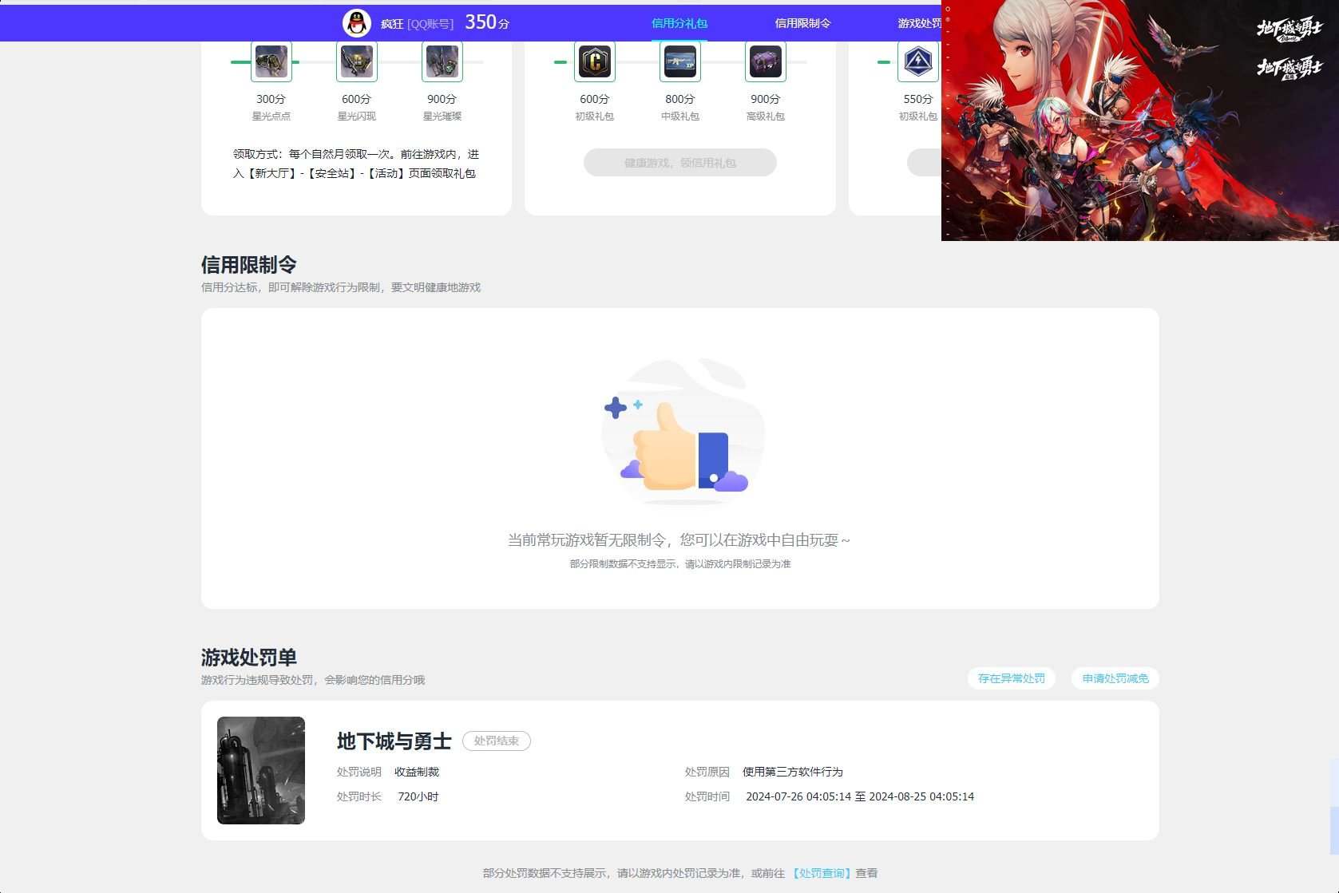Viewport: 1339px width, 893px height.
Task: Click the 游戏处罚单 section heading
Action: (249, 658)
